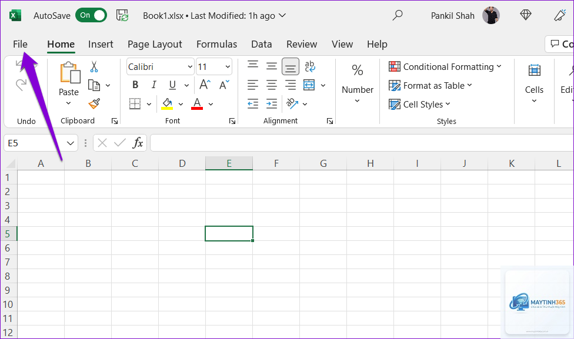Click the Insert Function fx icon

tap(138, 143)
